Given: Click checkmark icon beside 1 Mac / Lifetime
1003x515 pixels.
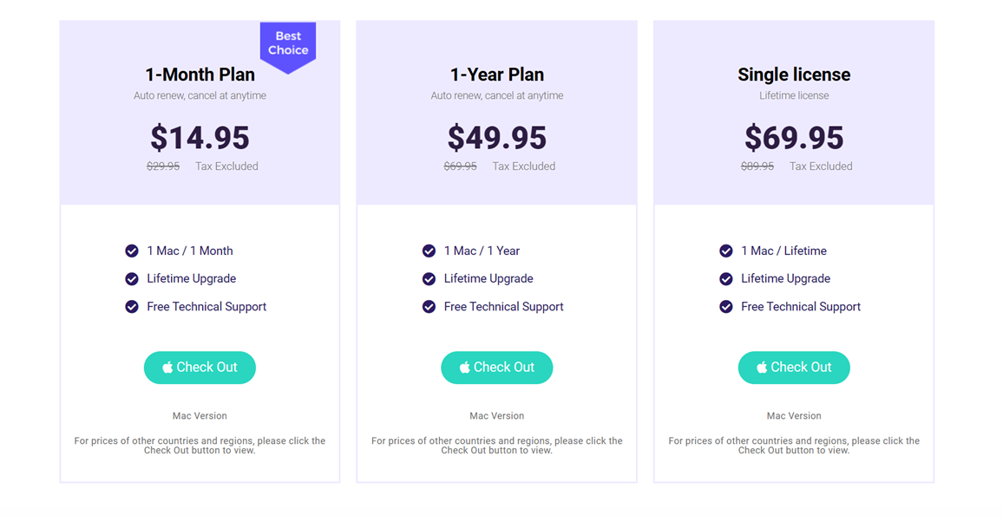Looking at the screenshot, I should pos(726,251).
